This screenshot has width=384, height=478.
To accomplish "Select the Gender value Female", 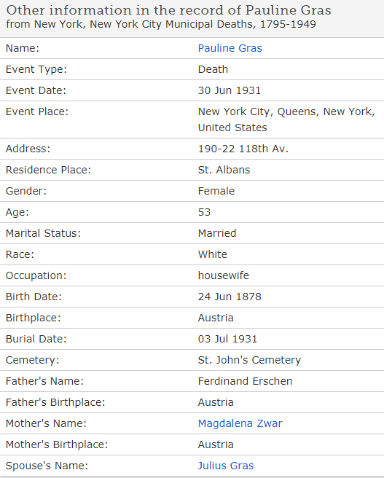I will (216, 191).
